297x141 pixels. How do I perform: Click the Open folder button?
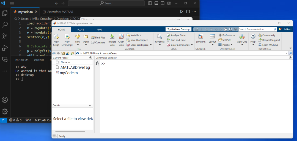(86, 40)
